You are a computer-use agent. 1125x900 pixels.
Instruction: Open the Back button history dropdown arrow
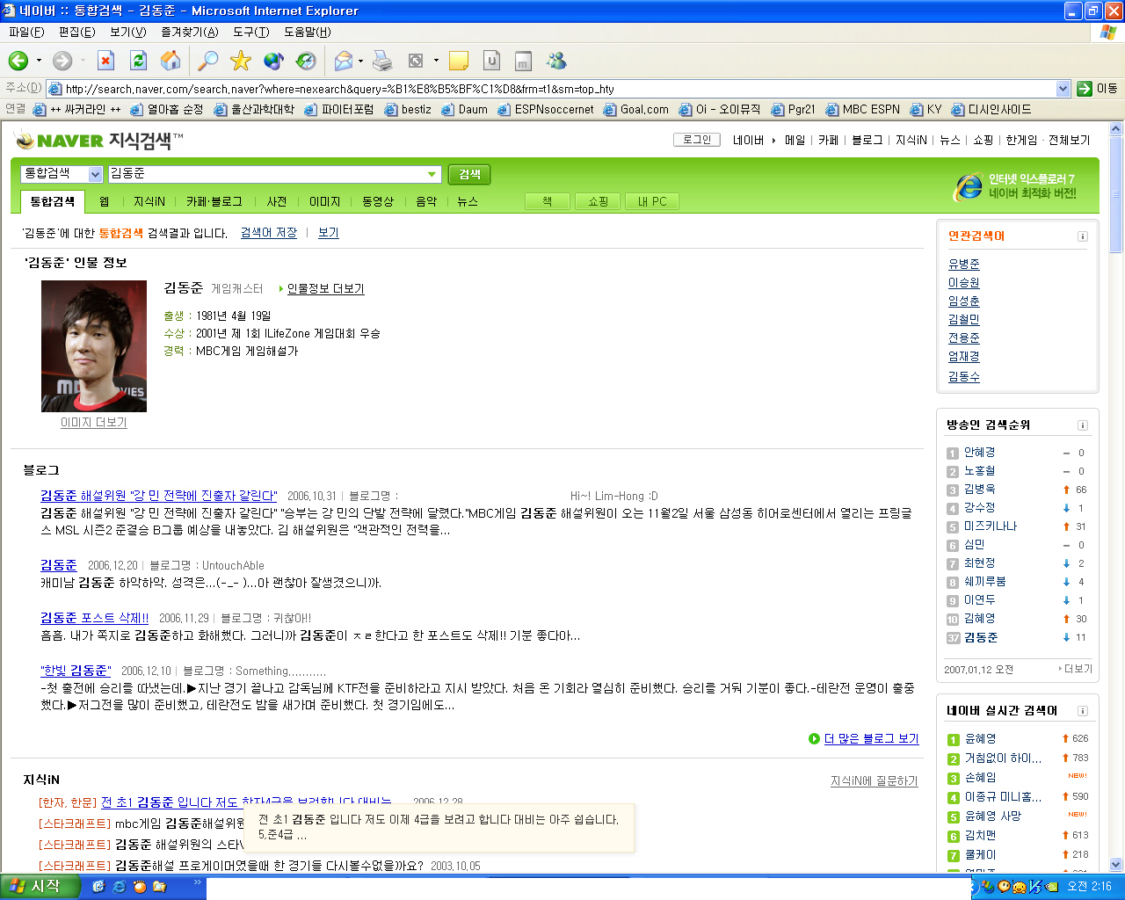click(39, 61)
